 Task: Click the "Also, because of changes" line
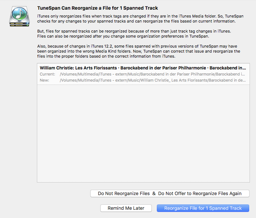tap(107, 47)
